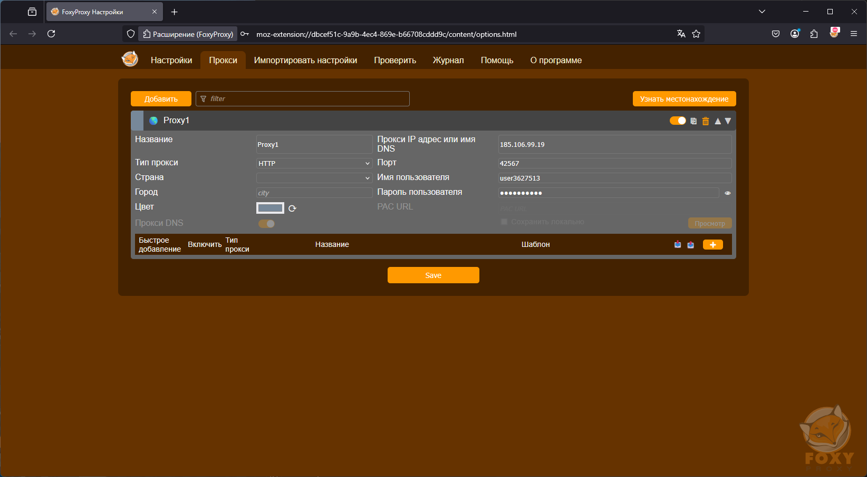The image size is (867, 477).
Task: Open the Firefox account icon
Action: pyautogui.click(x=795, y=34)
